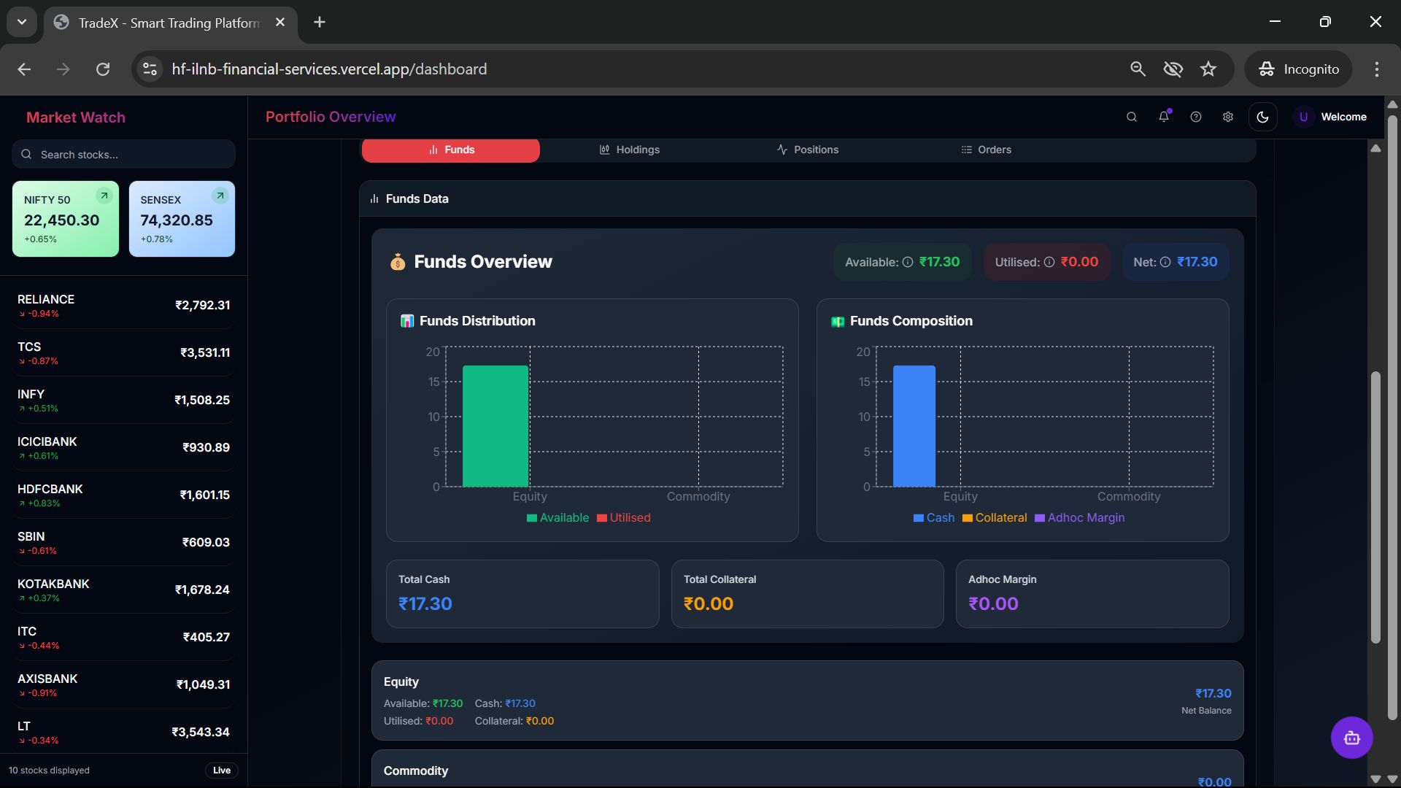Toggle dark mode with the moon button

pos(1263,117)
